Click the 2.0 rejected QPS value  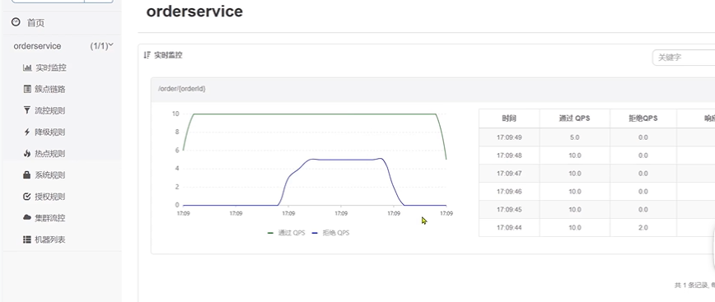click(643, 227)
